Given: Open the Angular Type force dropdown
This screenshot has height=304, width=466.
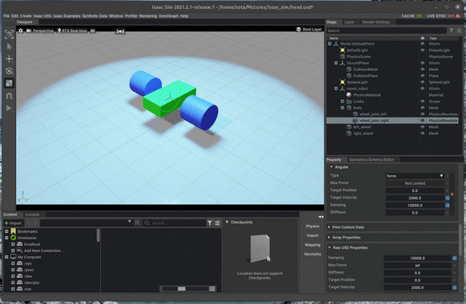Looking at the screenshot, I should pos(415,176).
